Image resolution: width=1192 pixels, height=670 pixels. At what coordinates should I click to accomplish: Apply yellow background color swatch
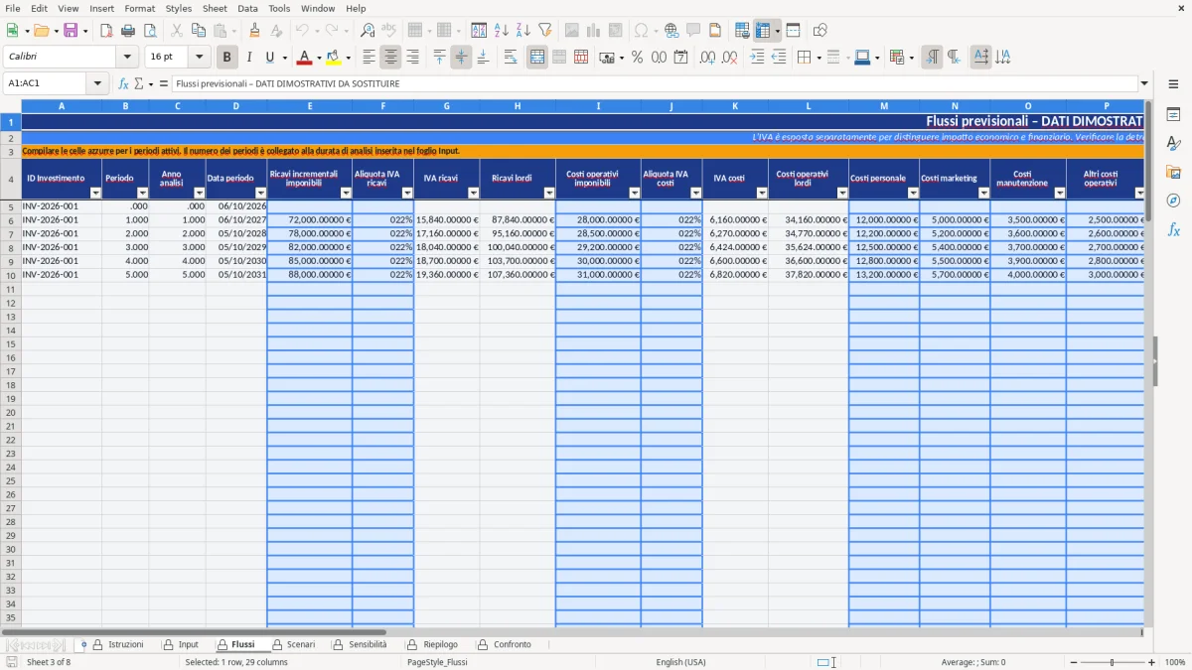point(334,58)
